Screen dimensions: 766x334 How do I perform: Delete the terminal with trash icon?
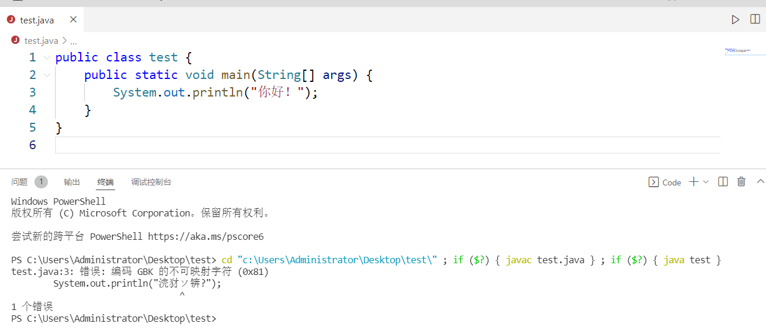(x=741, y=182)
